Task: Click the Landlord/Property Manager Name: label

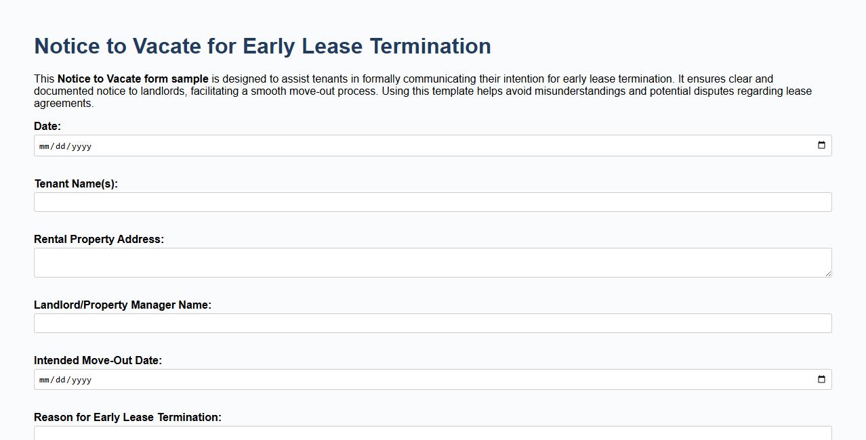Action: [123, 305]
